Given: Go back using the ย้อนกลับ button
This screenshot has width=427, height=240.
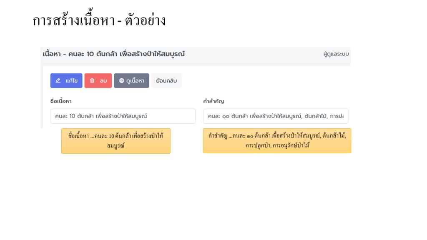Looking at the screenshot, I should pos(166,81).
